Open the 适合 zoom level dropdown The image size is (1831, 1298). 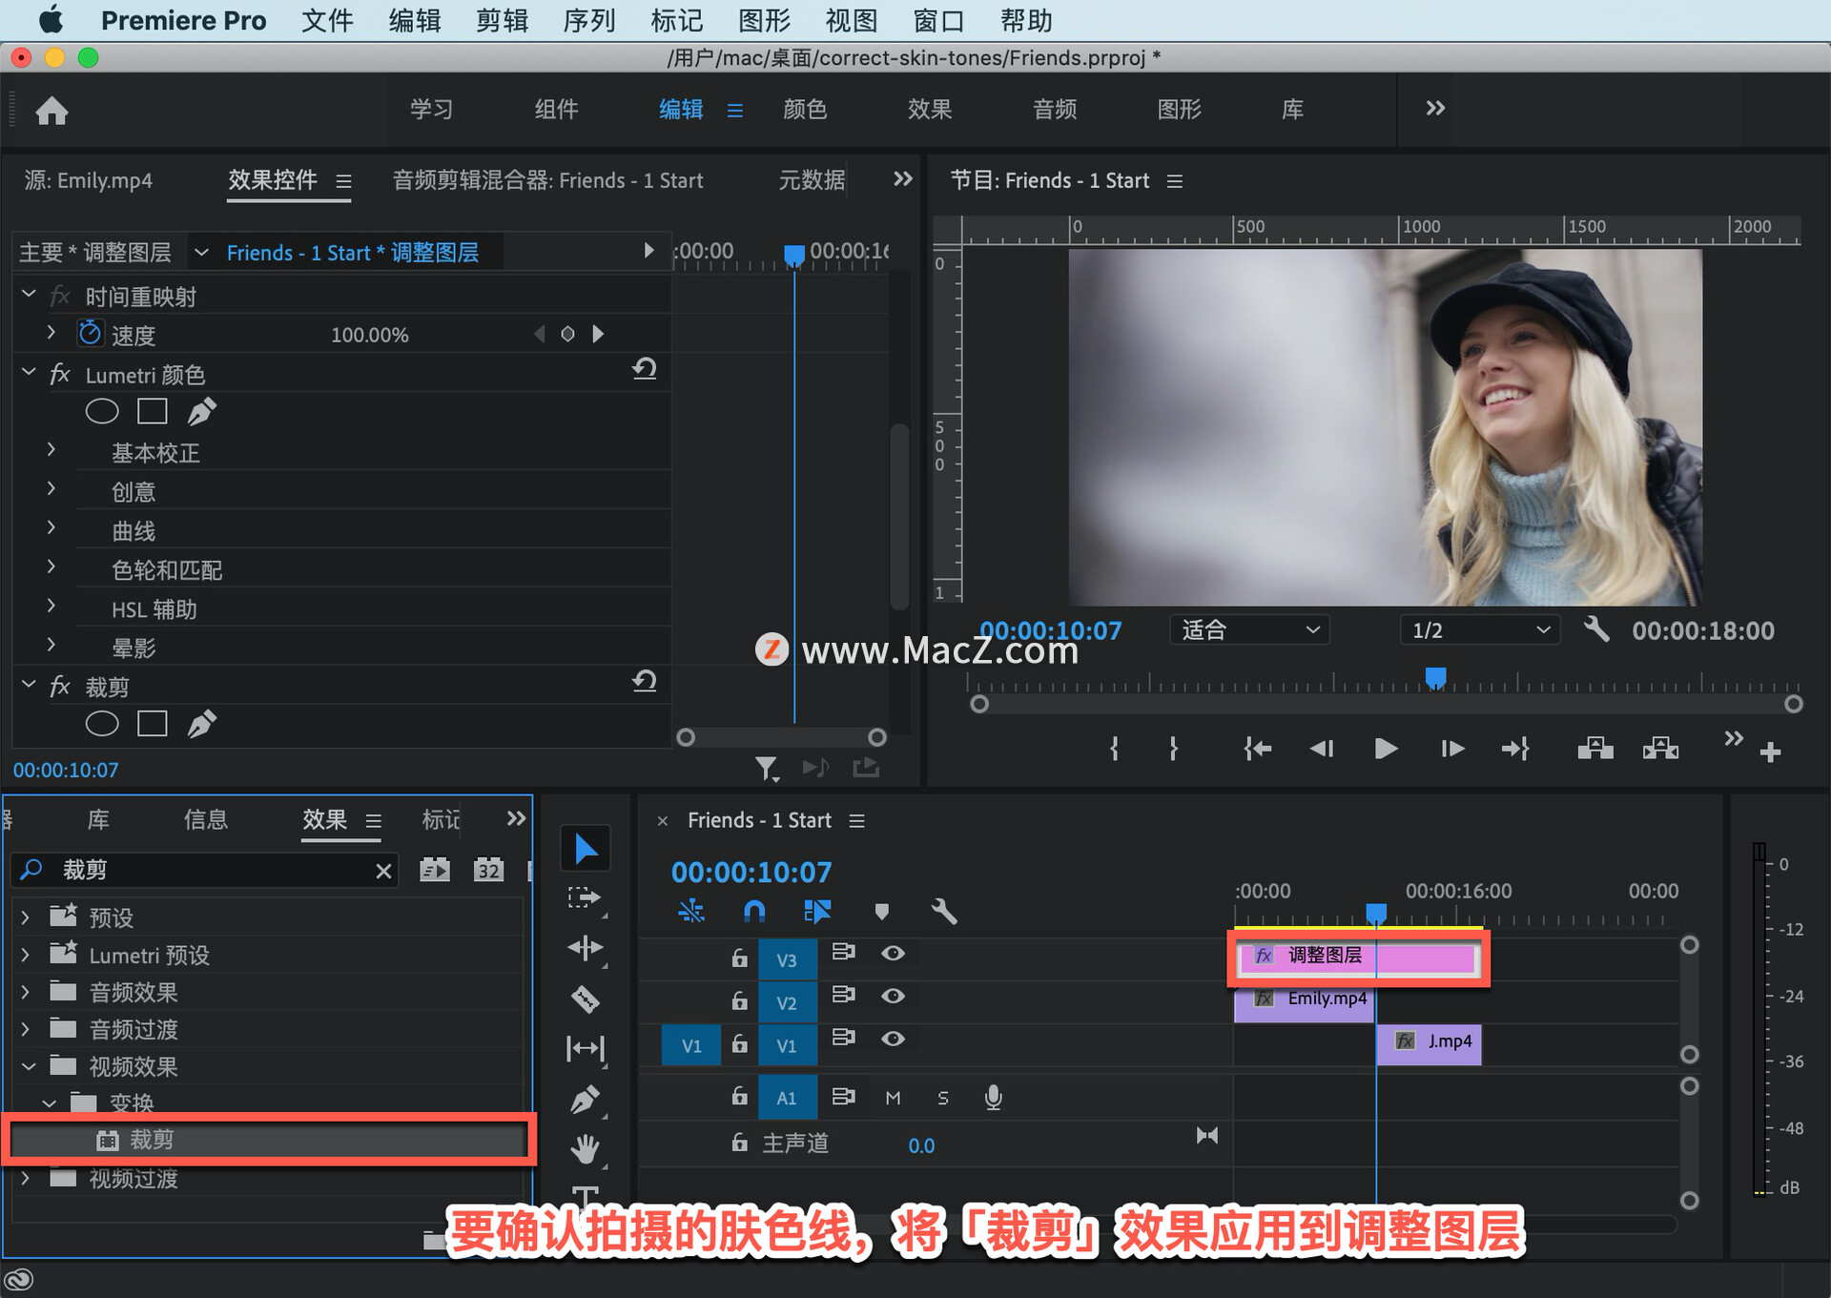click(x=1249, y=629)
